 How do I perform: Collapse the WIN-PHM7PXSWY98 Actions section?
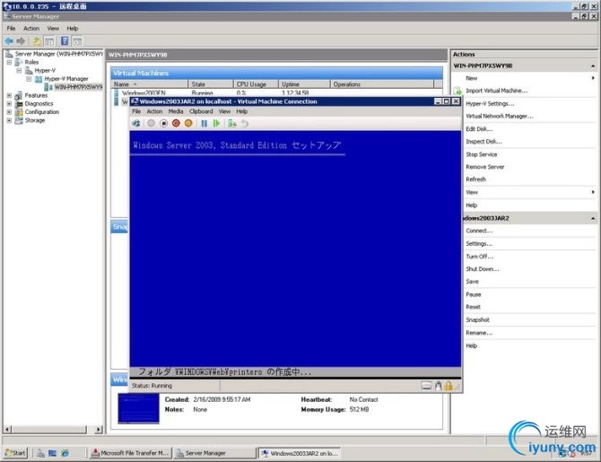click(593, 66)
